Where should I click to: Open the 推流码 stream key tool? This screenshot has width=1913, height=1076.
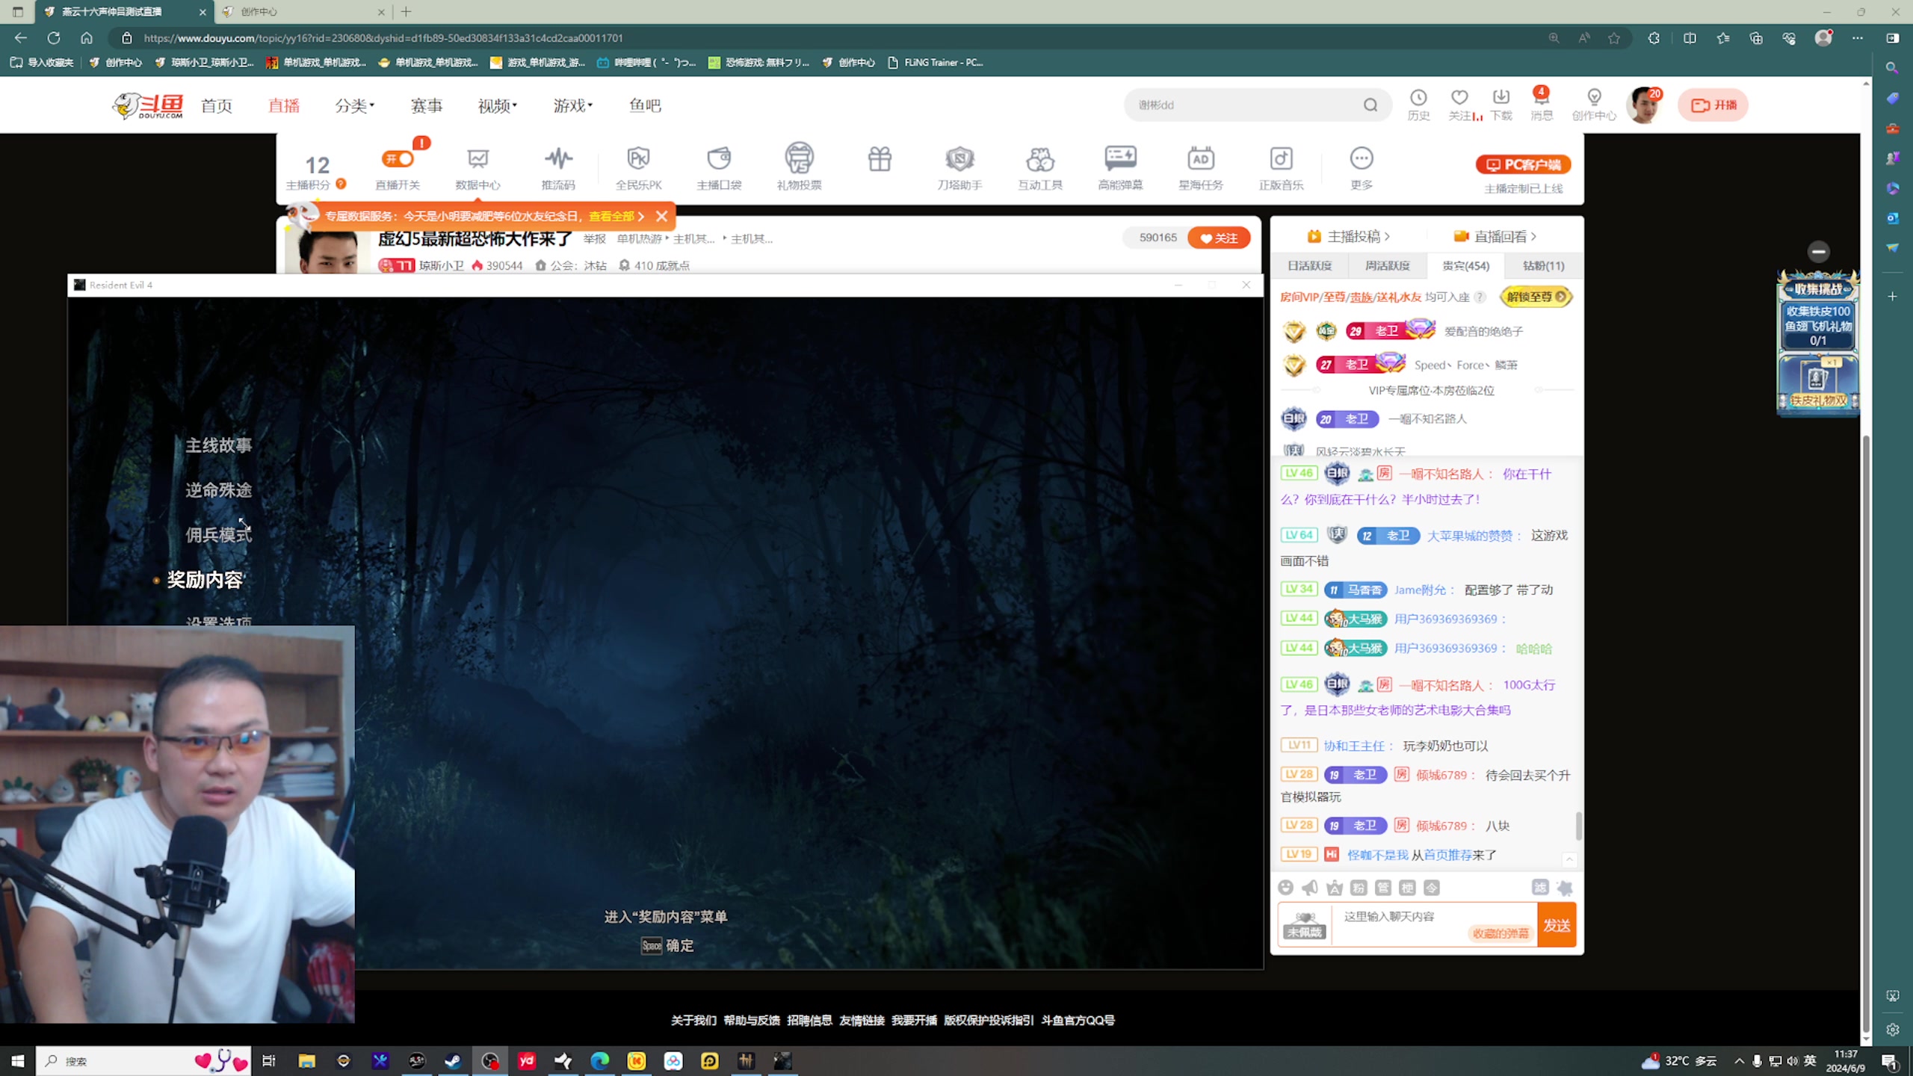[558, 160]
